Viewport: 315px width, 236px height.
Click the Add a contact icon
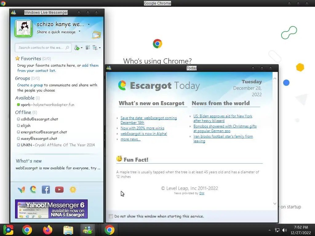pos(77,48)
